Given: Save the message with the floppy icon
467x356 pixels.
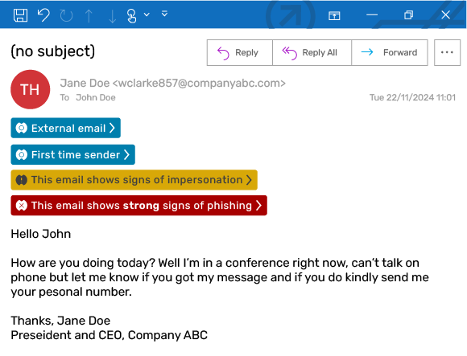Looking at the screenshot, I should (21, 14).
